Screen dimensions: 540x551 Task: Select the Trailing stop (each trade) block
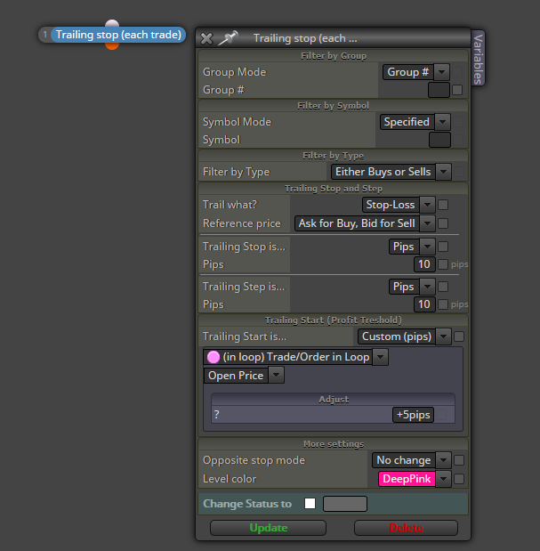pyautogui.click(x=118, y=35)
